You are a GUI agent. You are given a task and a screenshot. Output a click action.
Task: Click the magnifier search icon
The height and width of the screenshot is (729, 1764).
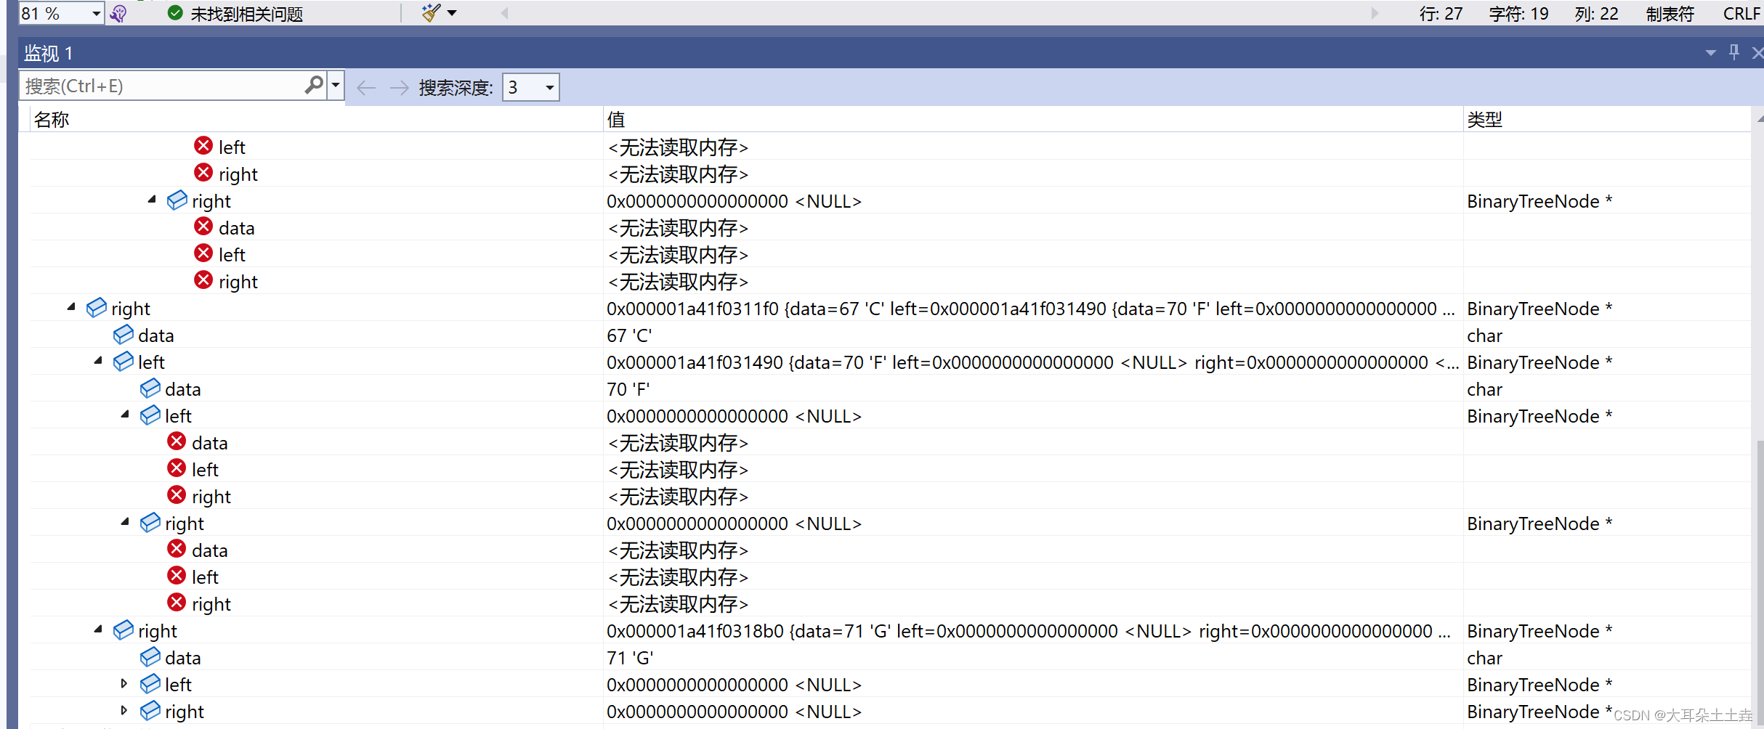point(314,85)
